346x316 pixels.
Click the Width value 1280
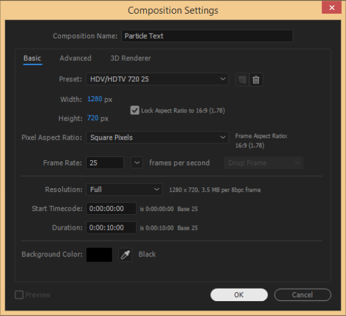(95, 99)
